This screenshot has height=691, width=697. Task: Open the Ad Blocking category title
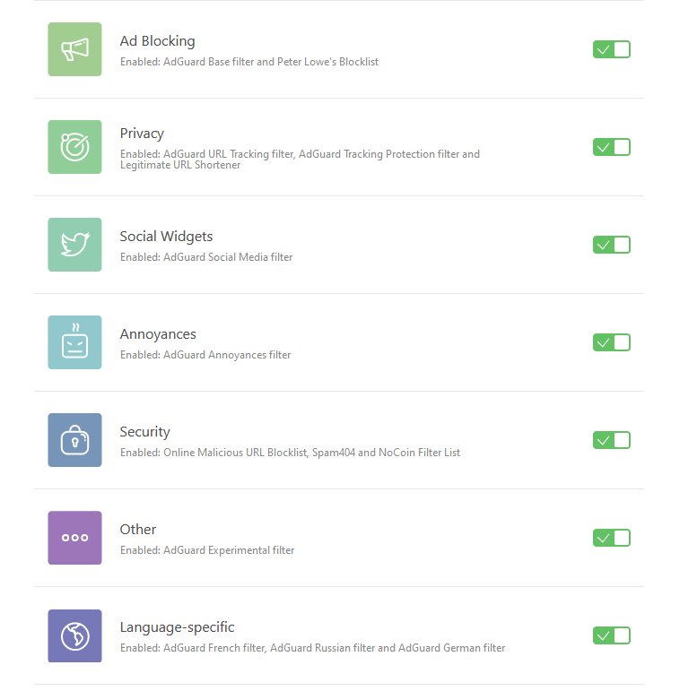(x=157, y=41)
